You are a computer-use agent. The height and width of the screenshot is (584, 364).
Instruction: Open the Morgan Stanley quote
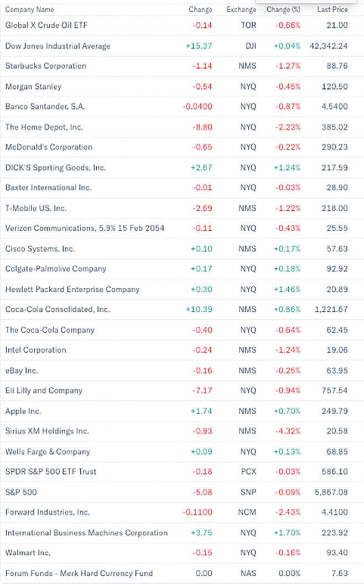(33, 86)
